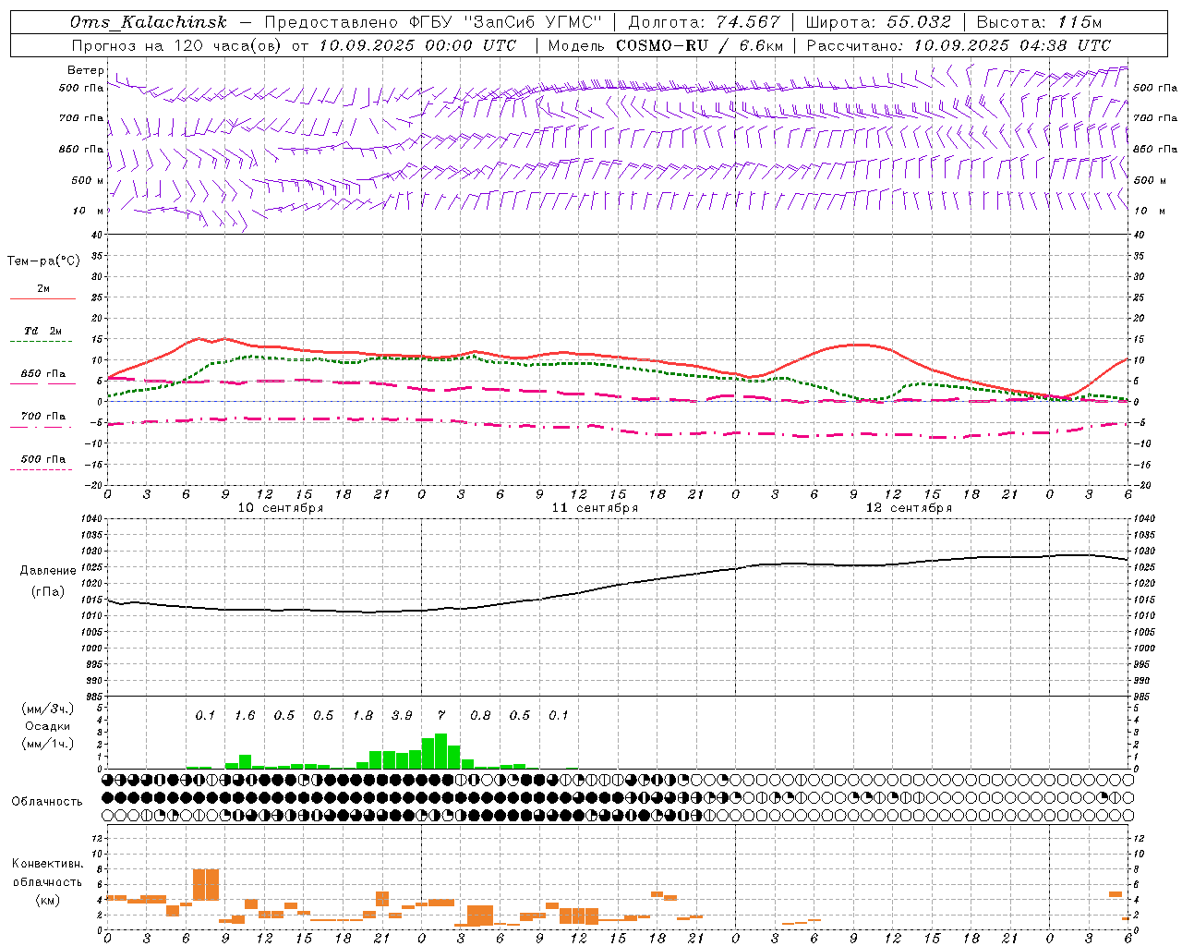Select the text Предоставлено ФГБУ "ЗапСиб УГМС"

pyautogui.click(x=433, y=22)
